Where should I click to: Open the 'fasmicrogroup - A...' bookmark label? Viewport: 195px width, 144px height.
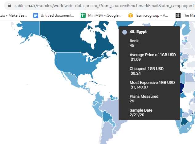pos(152,15)
